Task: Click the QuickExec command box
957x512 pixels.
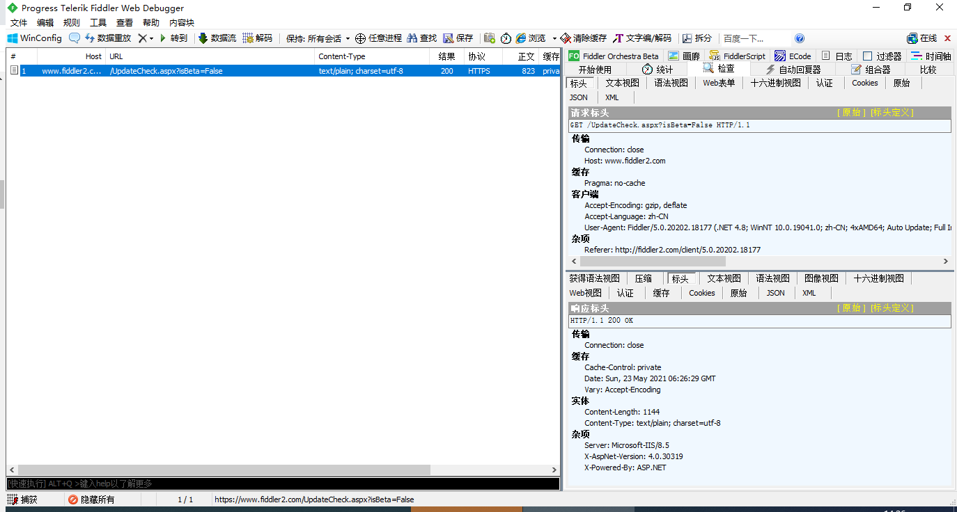Action: pyautogui.click(x=283, y=483)
